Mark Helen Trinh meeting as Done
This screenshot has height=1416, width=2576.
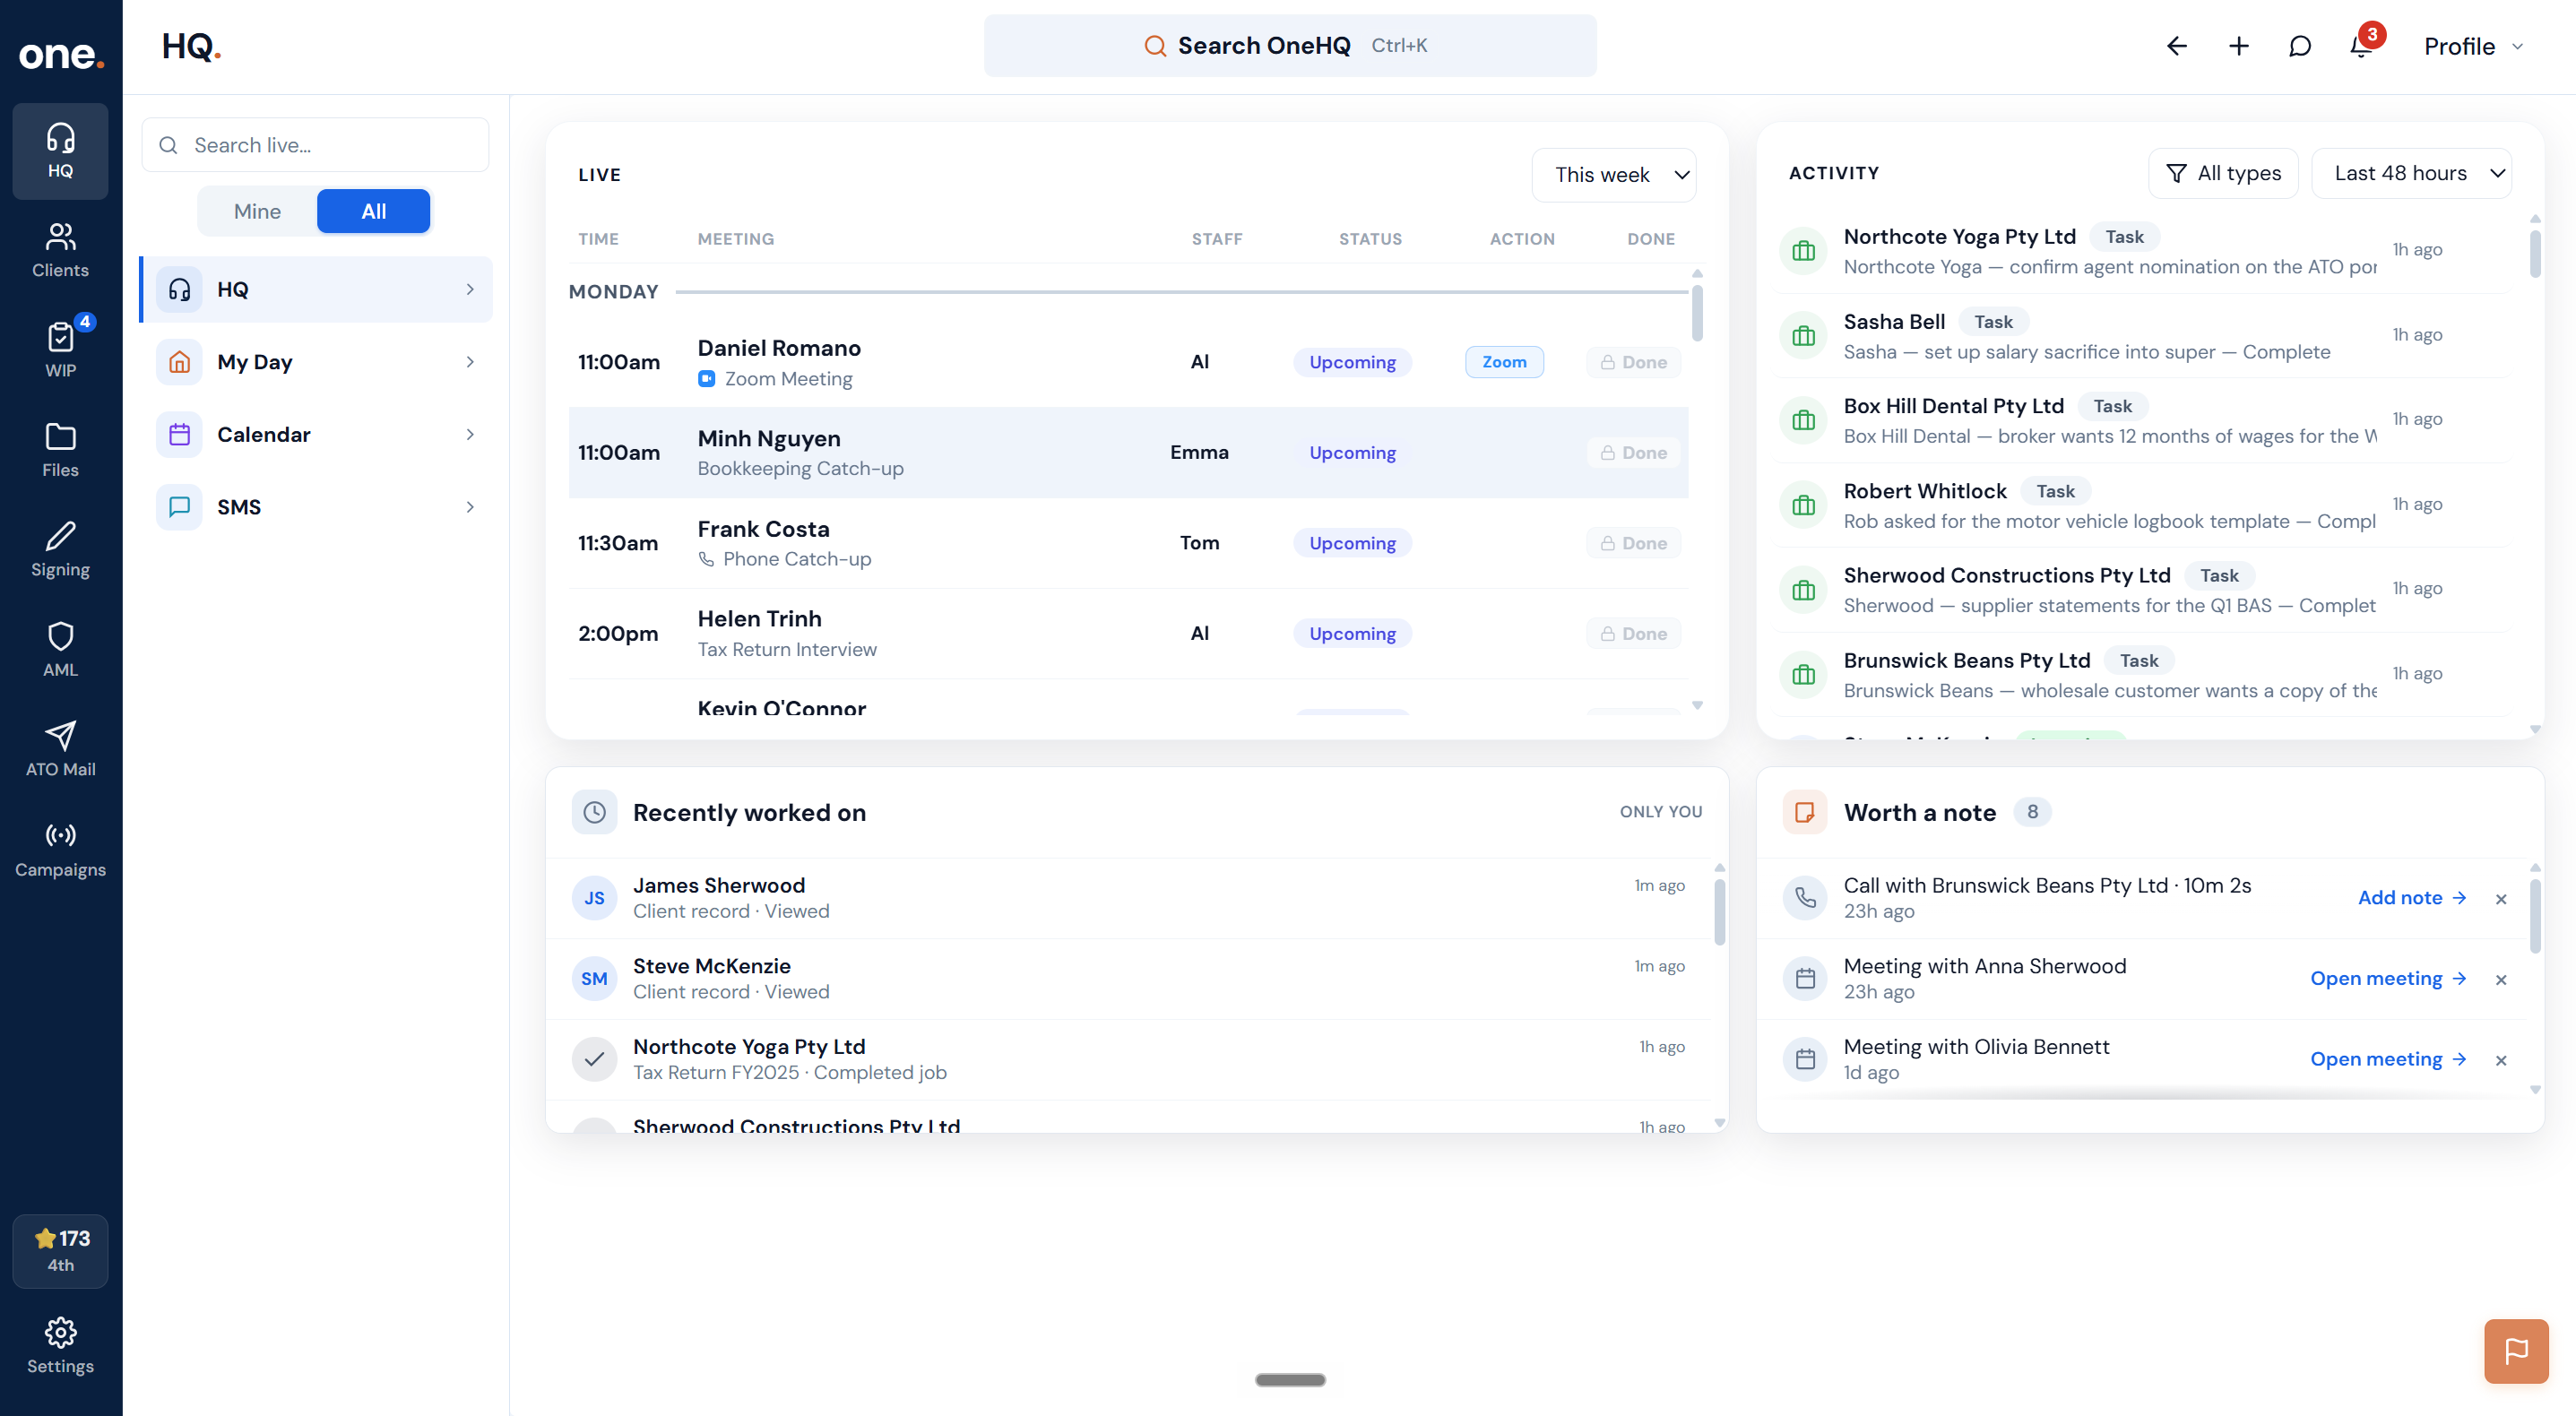1634,634
